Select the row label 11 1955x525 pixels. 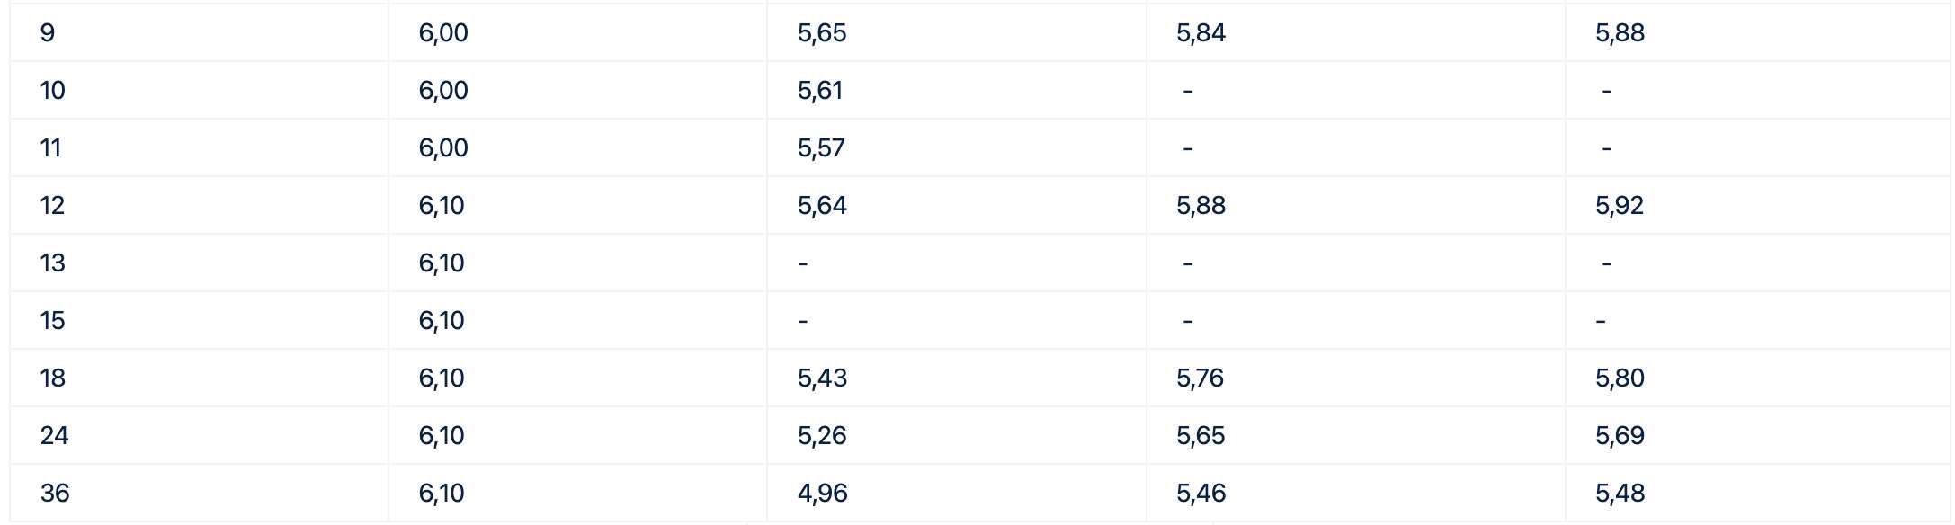pyautogui.click(x=50, y=148)
